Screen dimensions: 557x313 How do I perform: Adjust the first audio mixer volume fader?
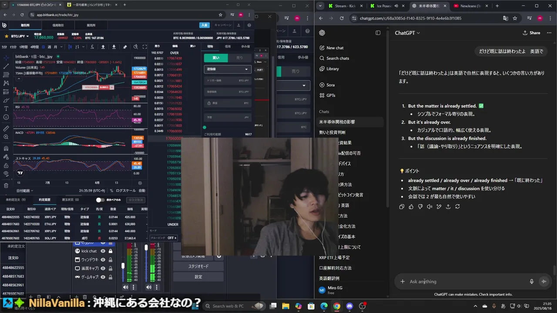123,265
